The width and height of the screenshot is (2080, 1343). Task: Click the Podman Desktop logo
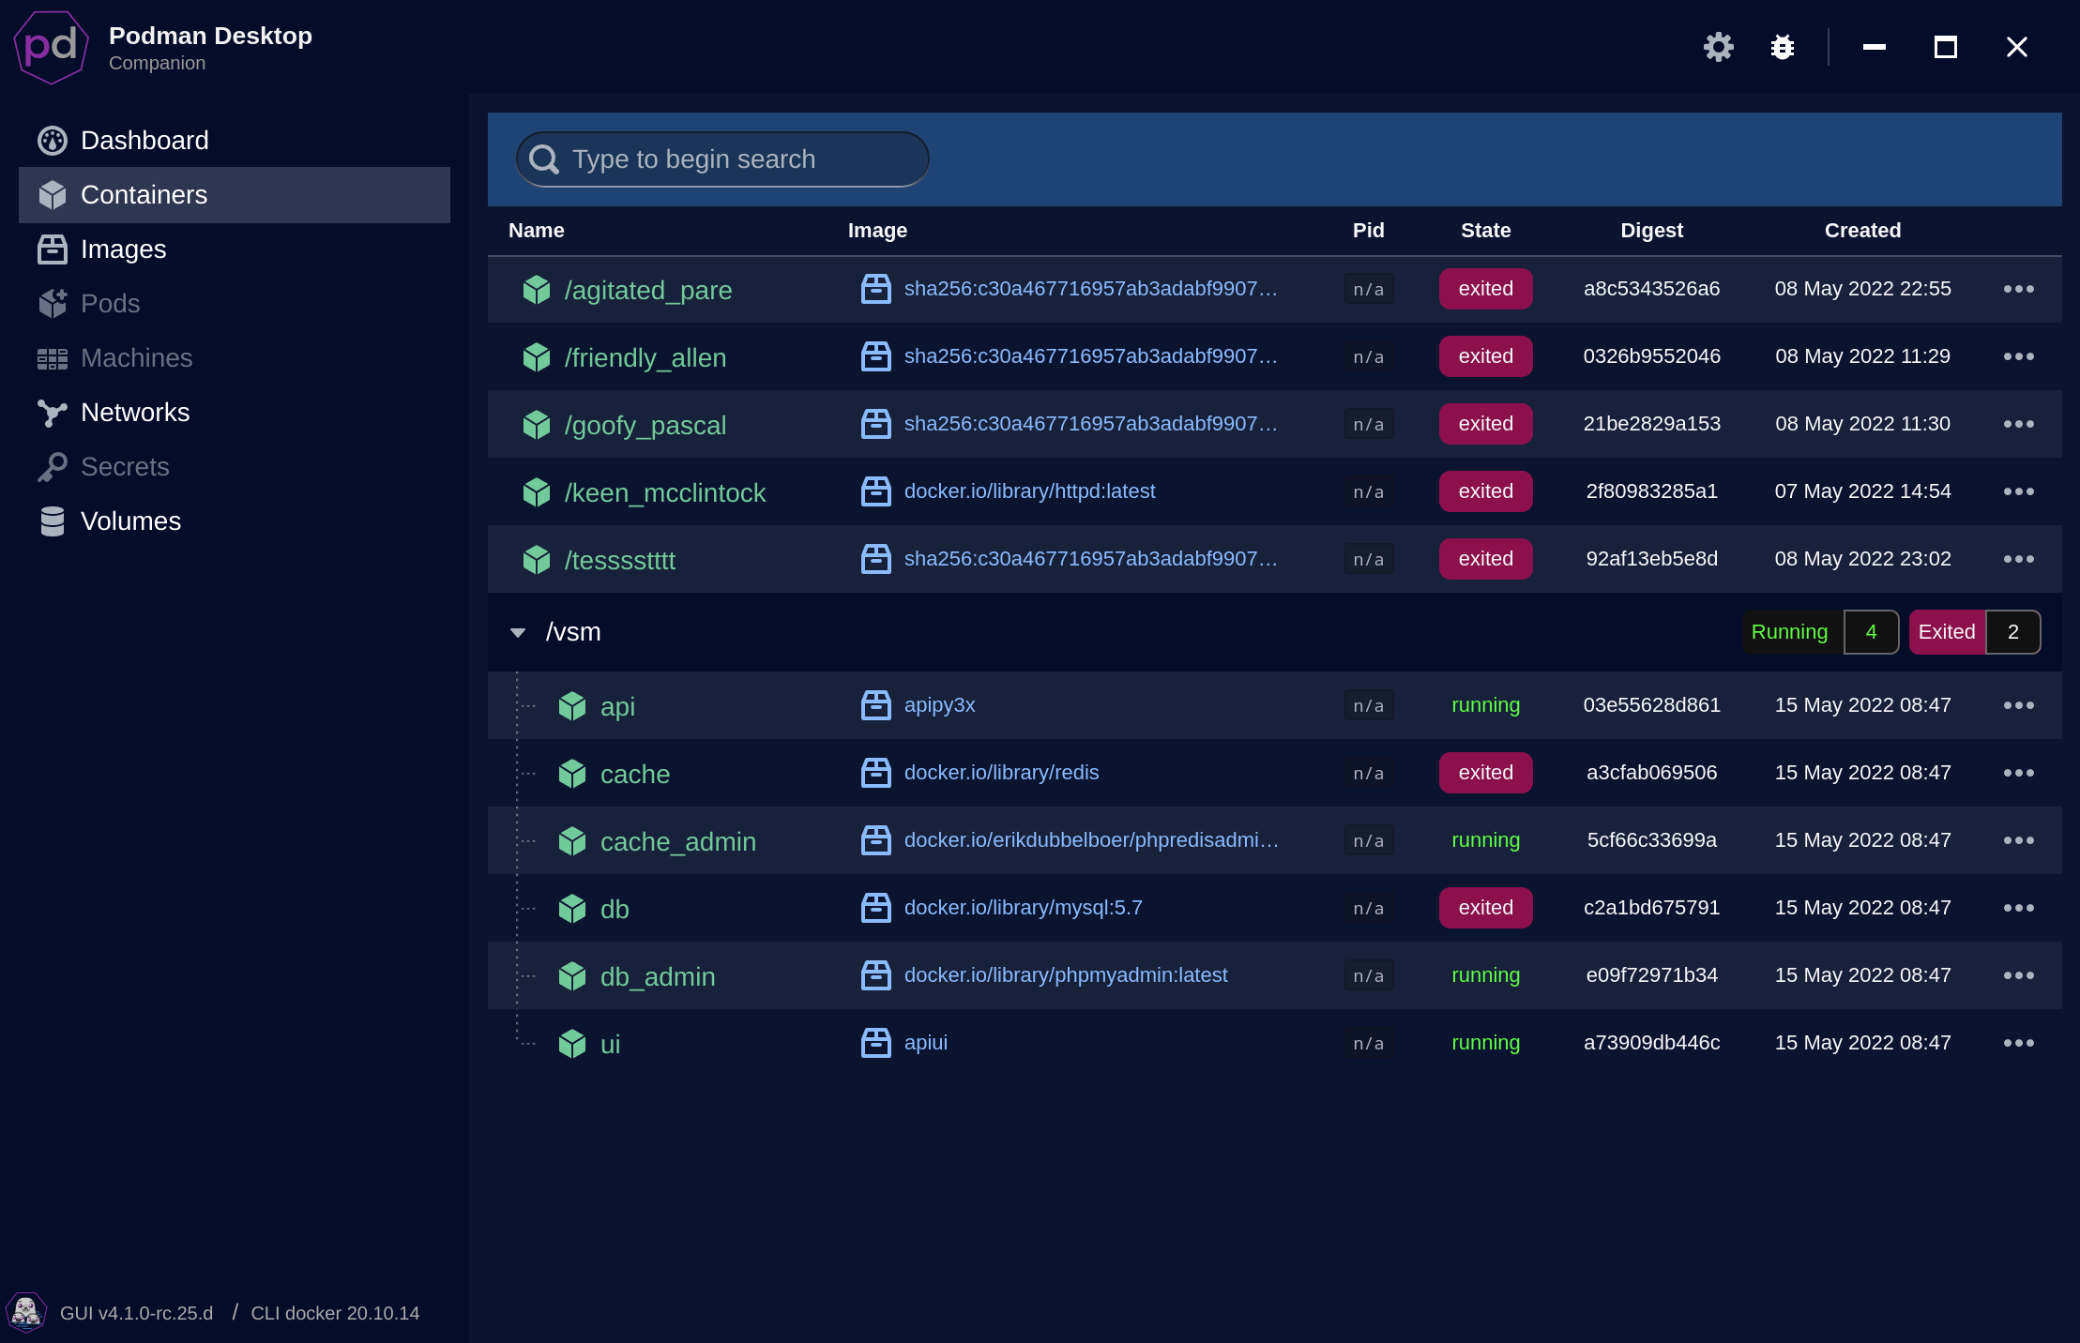coord(52,47)
